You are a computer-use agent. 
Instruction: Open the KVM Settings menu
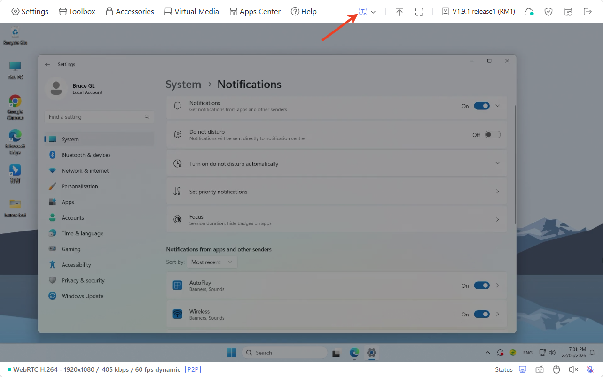(x=30, y=11)
